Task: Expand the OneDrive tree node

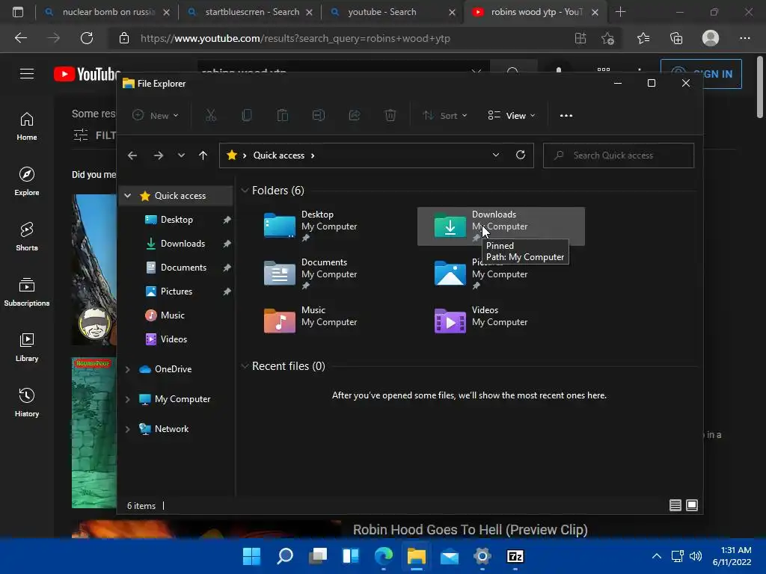Action: (128, 369)
